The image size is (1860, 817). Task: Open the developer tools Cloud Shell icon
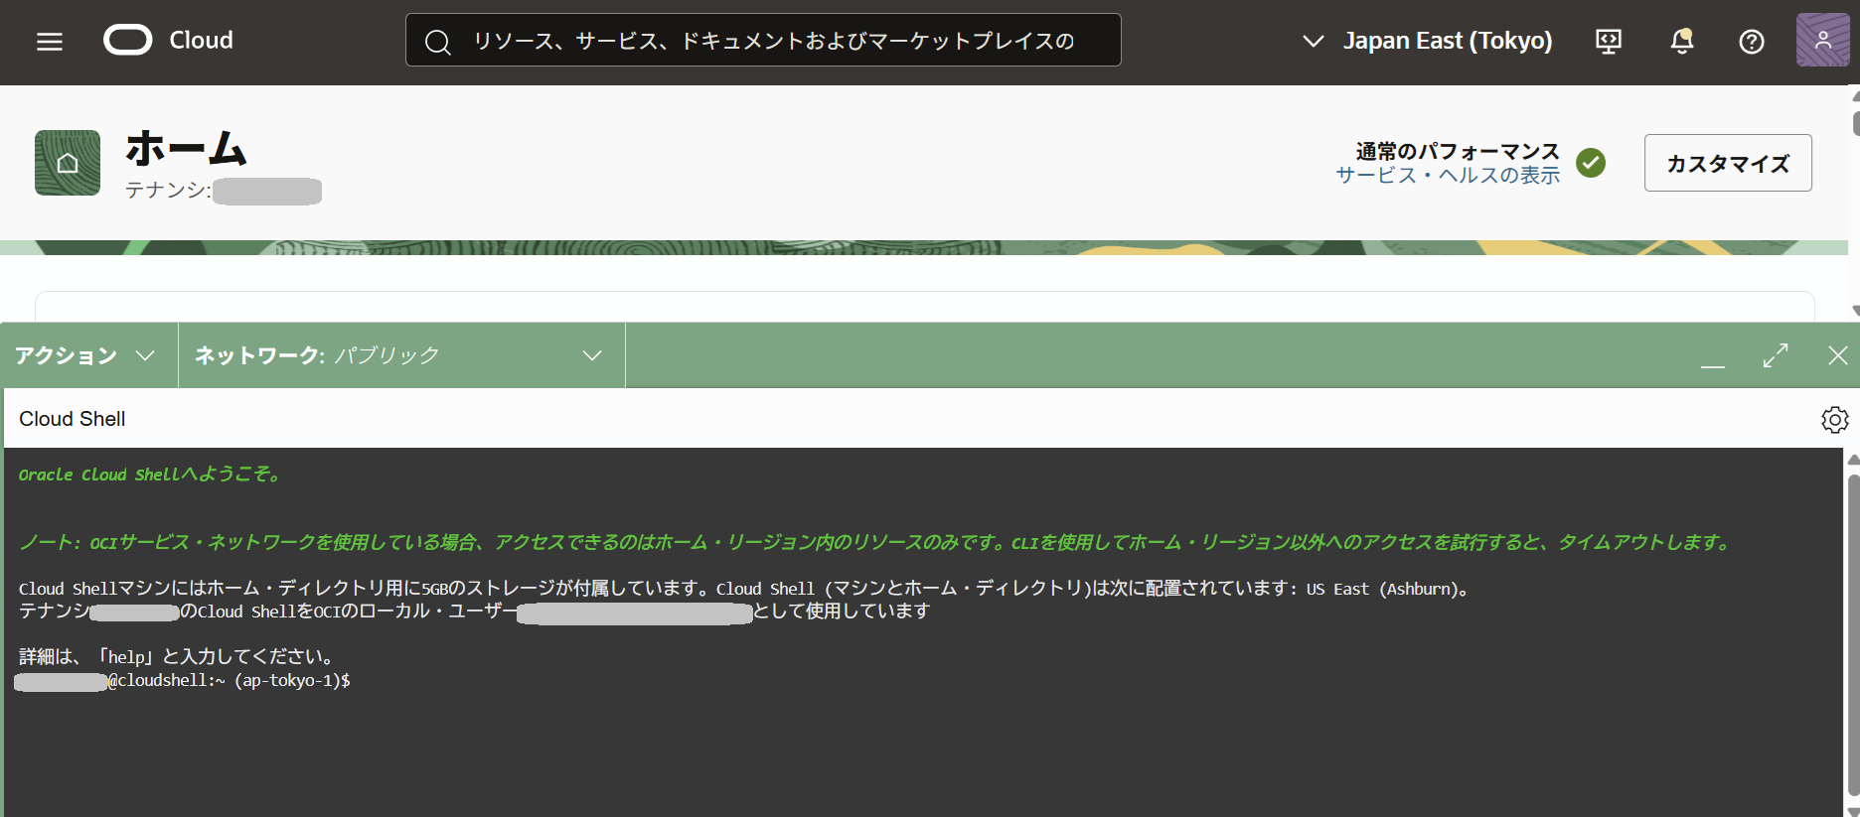pos(1608,41)
